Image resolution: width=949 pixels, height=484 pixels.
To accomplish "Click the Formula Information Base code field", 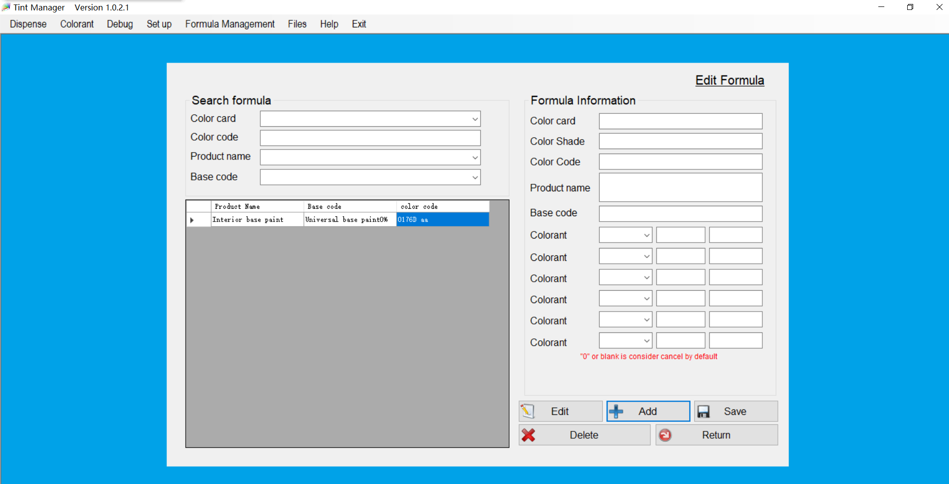I will coord(681,214).
